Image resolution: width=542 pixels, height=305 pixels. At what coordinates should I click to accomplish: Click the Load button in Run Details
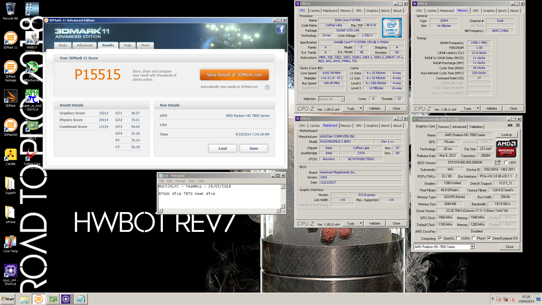(222, 148)
